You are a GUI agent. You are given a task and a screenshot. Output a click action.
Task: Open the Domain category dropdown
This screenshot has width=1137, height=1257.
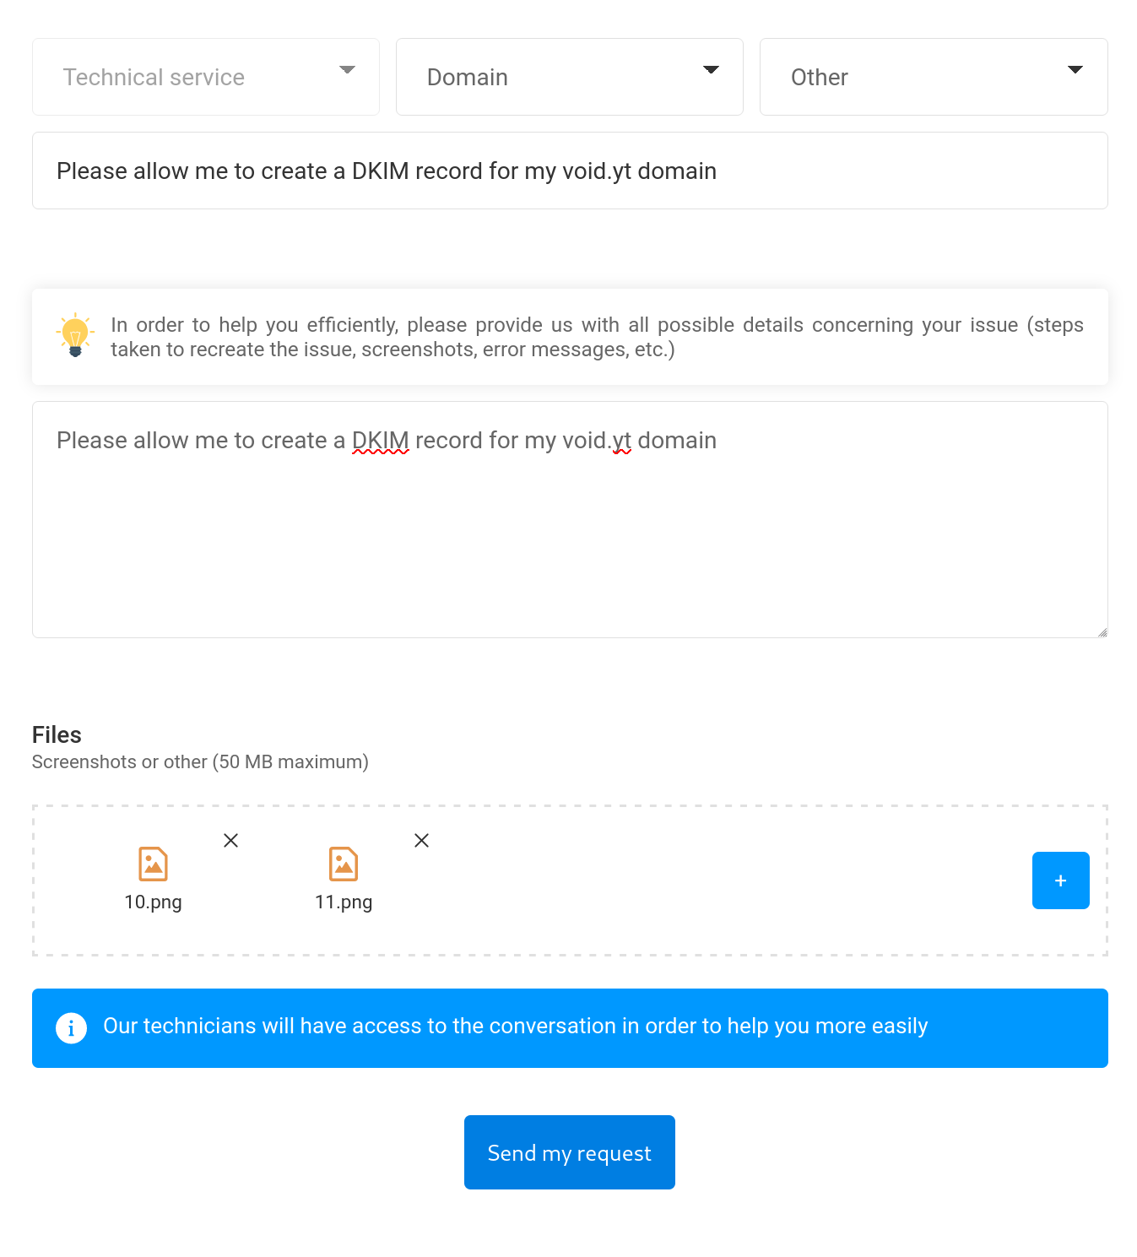pyautogui.click(x=570, y=77)
